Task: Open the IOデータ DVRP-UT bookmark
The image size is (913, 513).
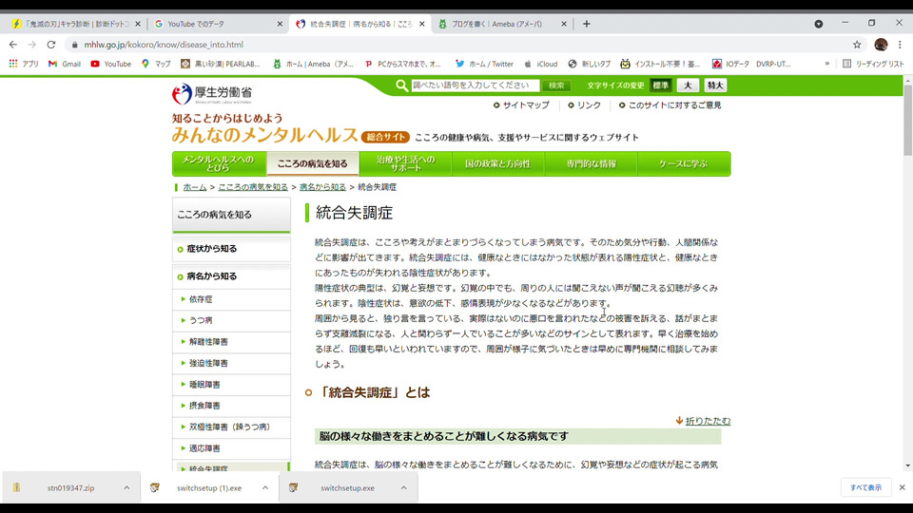Action: click(x=751, y=64)
